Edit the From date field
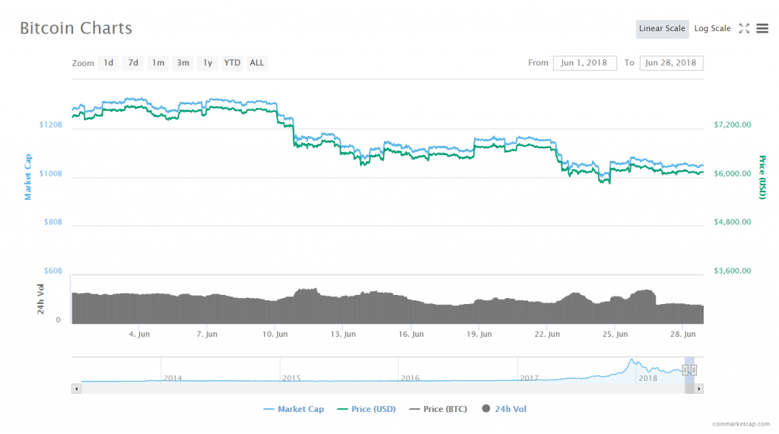The width and height of the screenshot is (779, 434). [x=585, y=62]
